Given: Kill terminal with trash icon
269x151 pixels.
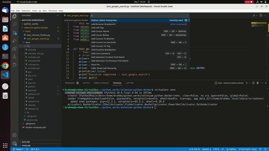Looking at the screenshot, I should [258, 83].
